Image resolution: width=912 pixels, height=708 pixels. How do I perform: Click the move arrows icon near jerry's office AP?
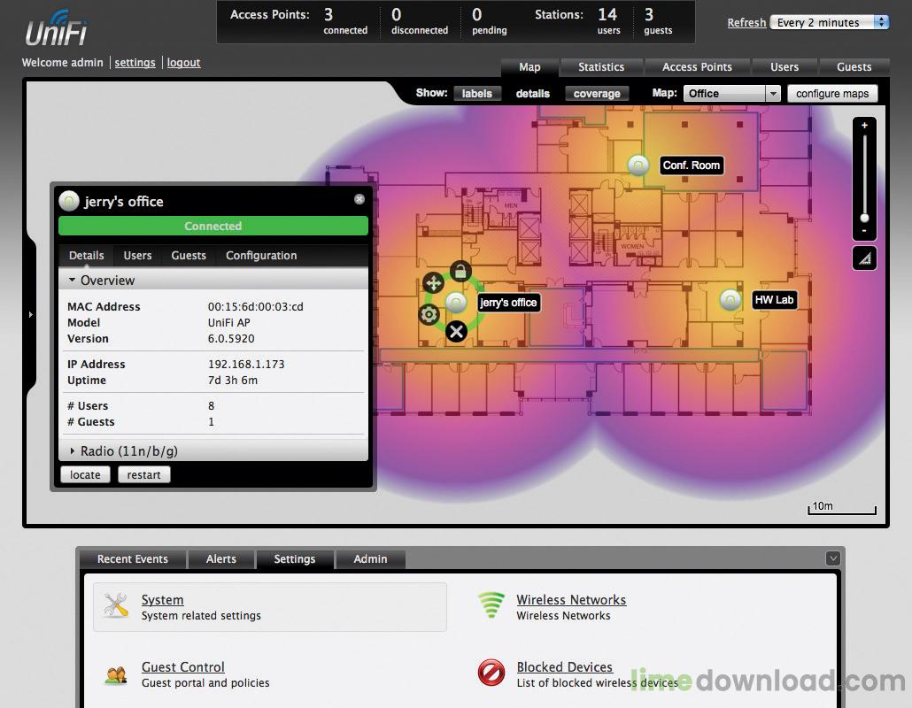[433, 283]
